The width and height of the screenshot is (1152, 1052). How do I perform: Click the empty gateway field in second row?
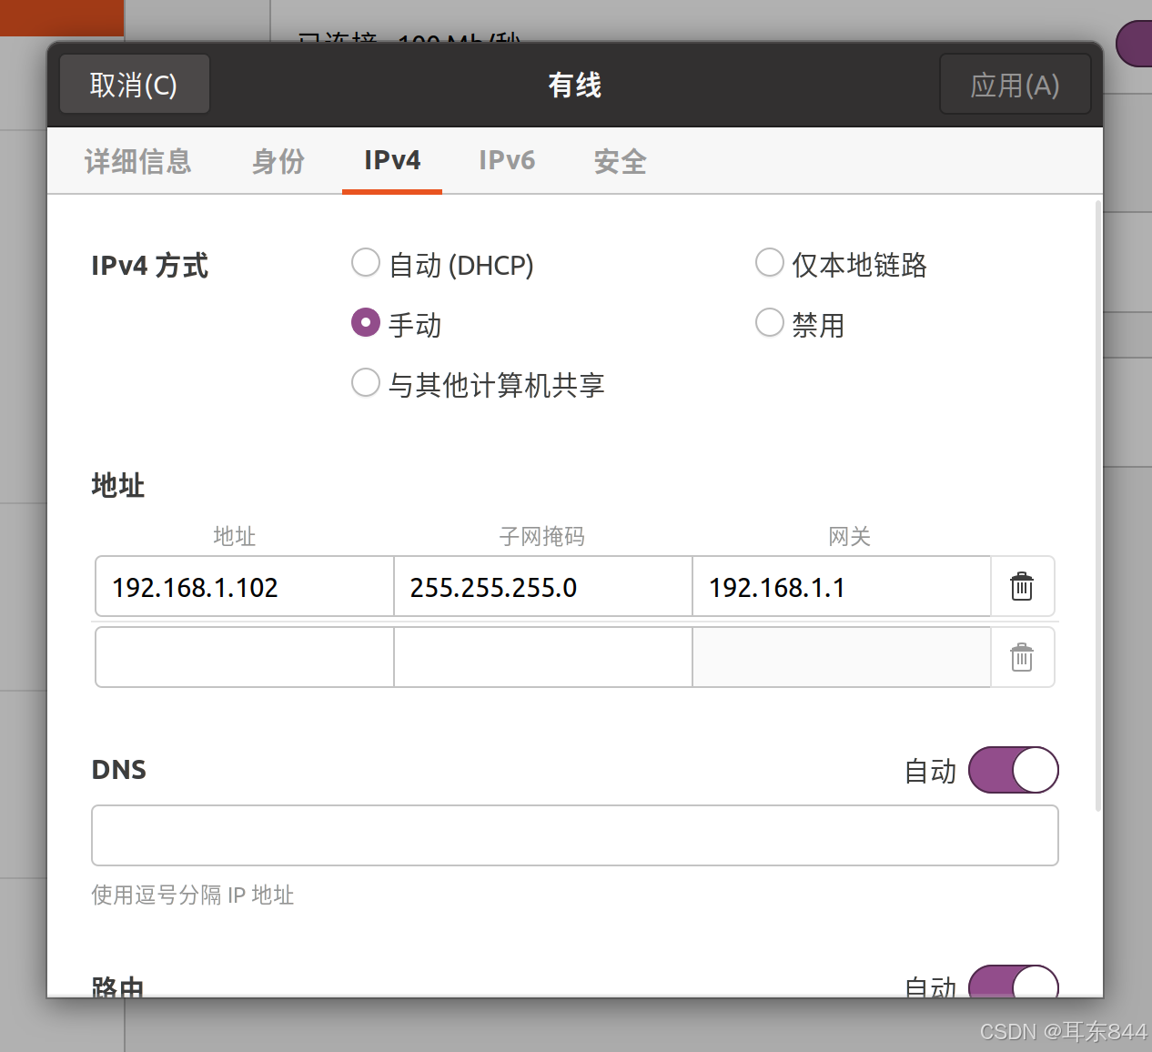pos(842,657)
